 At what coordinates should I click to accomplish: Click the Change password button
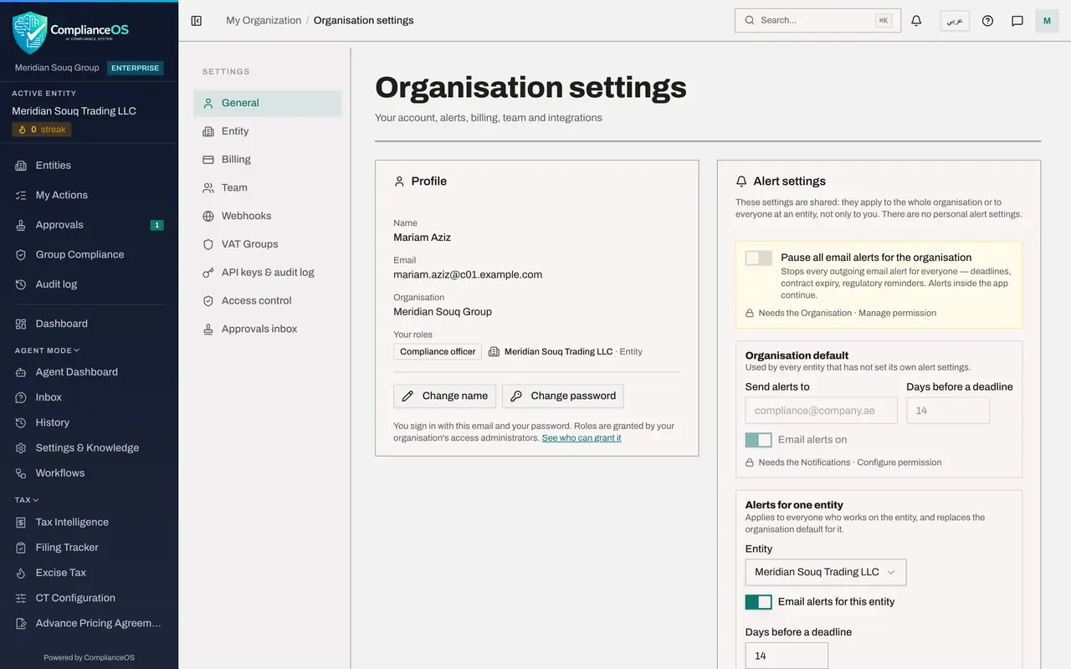563,396
